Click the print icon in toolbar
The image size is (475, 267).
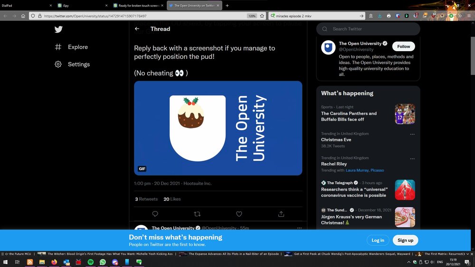point(389,16)
